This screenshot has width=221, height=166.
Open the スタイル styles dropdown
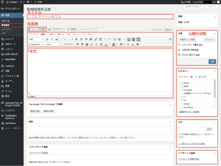(69, 44)
